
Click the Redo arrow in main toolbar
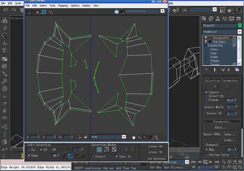click(14, 10)
